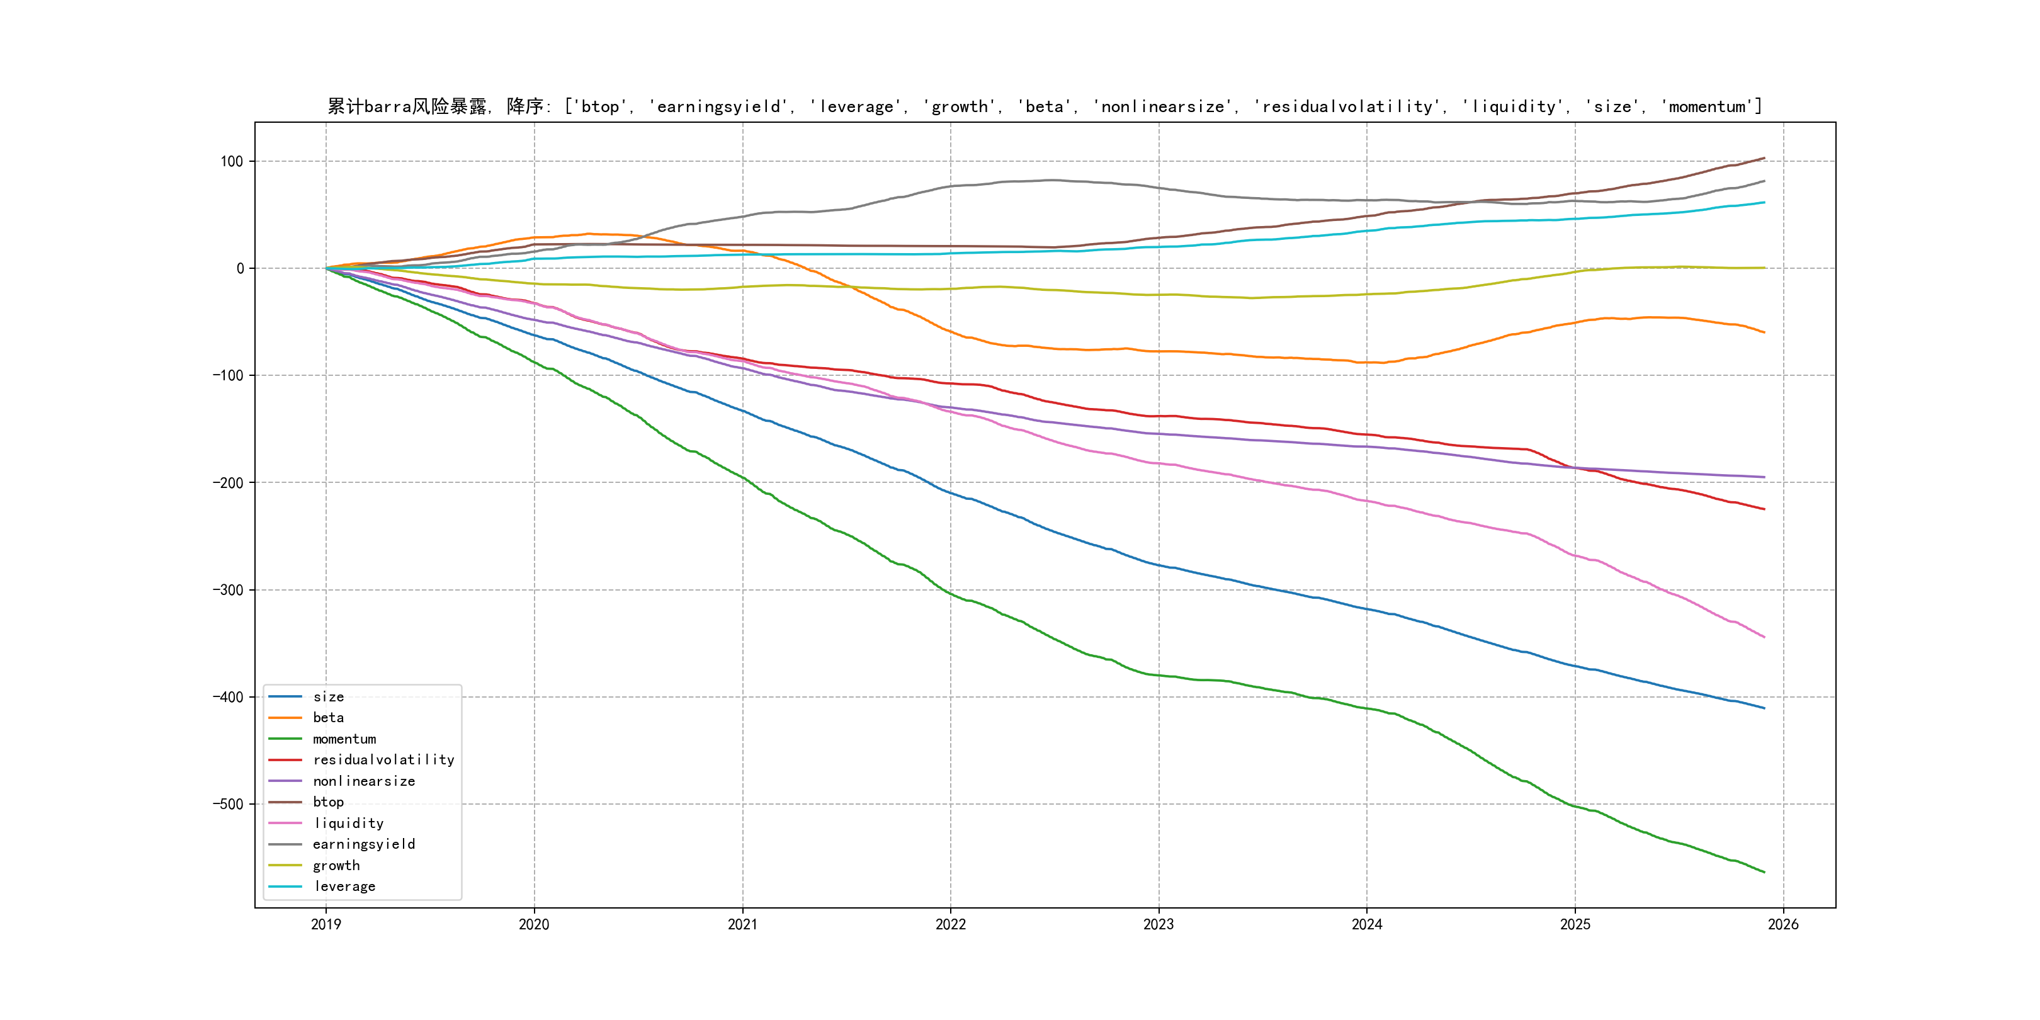Click the 2026 x-axis tick label
This screenshot has width=2040, height=1020.
click(1782, 924)
